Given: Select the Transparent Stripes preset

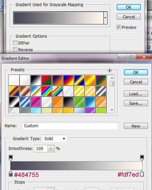Looking at the screenshot, I should point(68,91).
